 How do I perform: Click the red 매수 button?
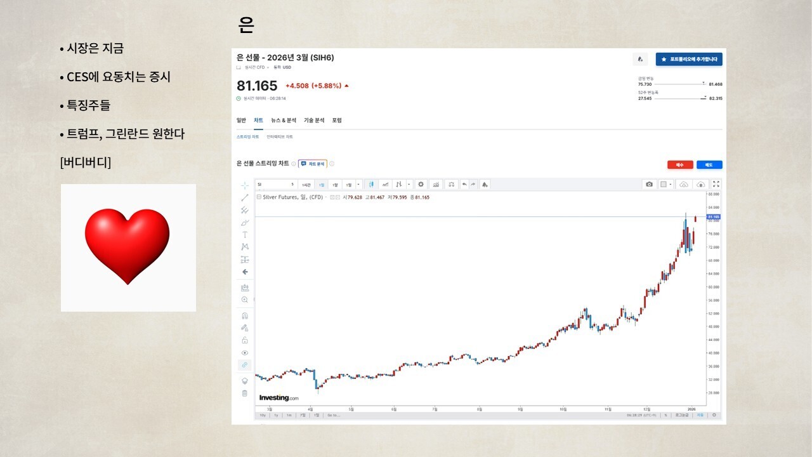pos(680,164)
